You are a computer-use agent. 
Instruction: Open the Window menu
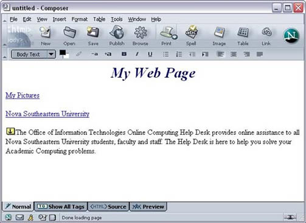(137, 19)
